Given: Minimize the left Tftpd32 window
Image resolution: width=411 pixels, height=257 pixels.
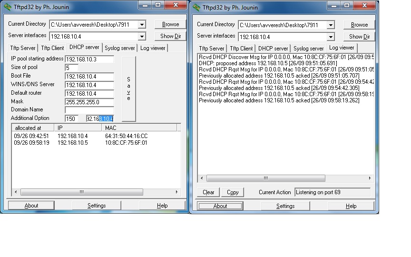Looking at the screenshot, I should pos(145,5).
